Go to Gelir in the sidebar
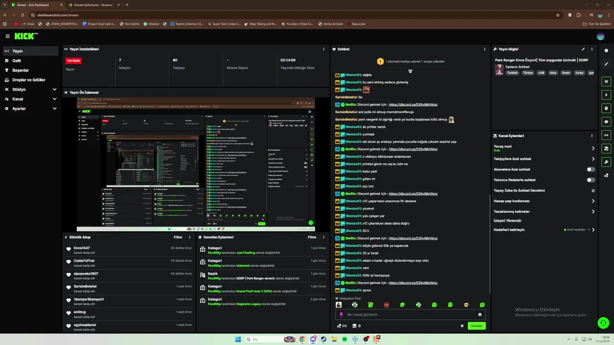 click(x=31, y=61)
